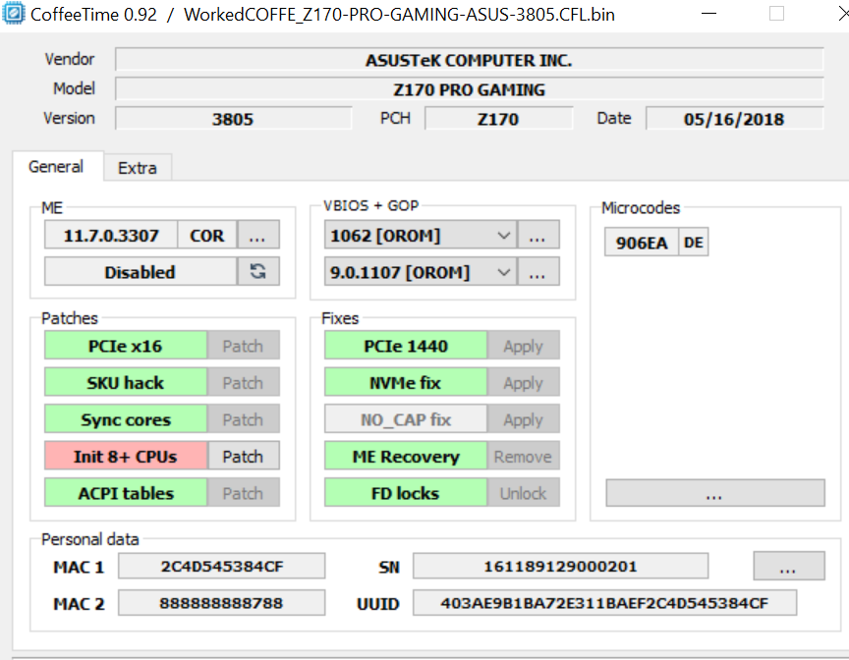Click the NO_CAP fix label

pyautogui.click(x=406, y=418)
